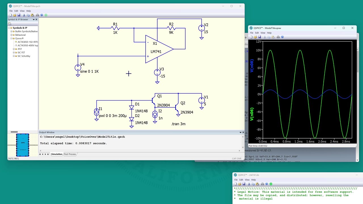Open View menu in ModelTitle.qsch window
363x204 pixels.
(22, 11)
